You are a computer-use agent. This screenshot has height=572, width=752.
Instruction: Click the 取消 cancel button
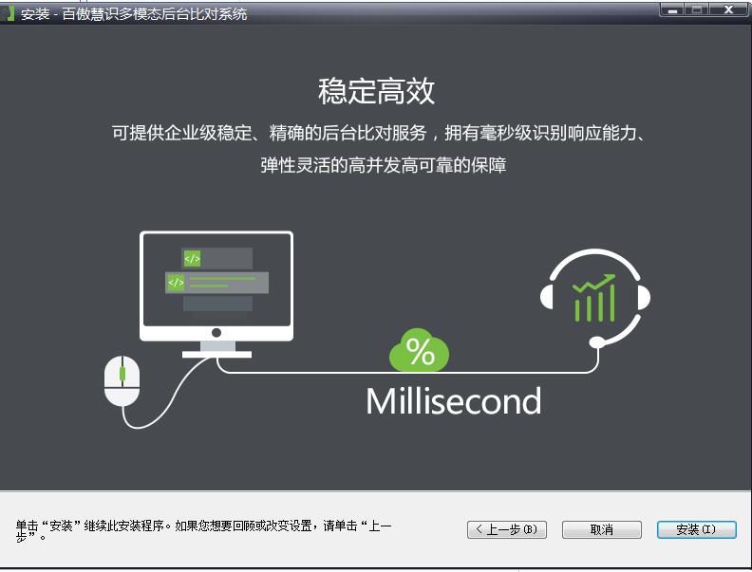[x=601, y=529]
